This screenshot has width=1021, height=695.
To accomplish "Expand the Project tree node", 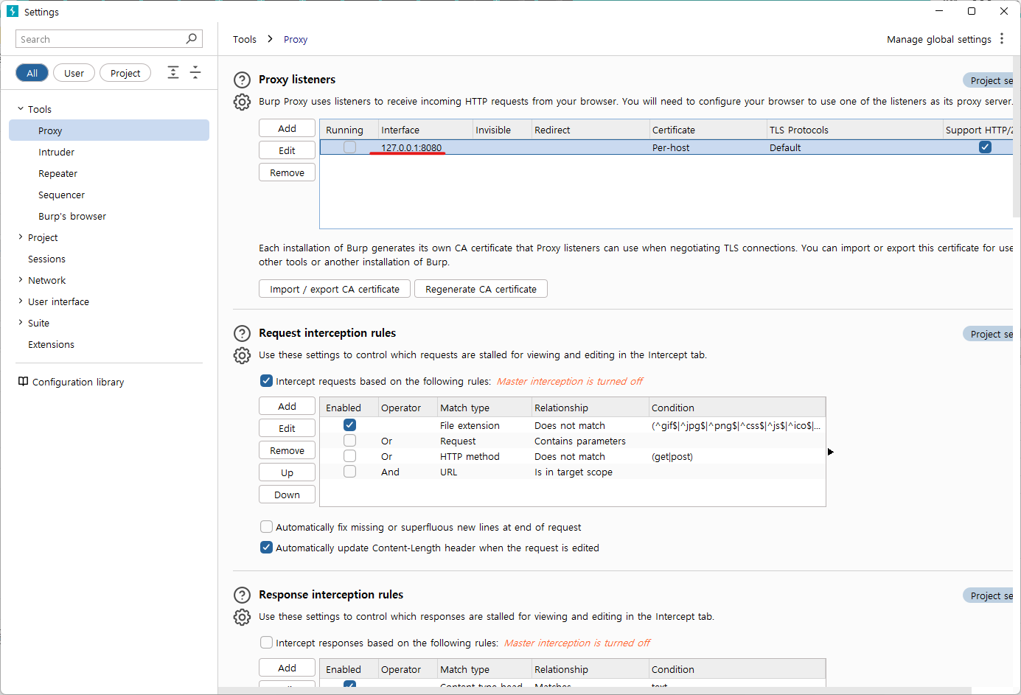I will pyautogui.click(x=21, y=237).
